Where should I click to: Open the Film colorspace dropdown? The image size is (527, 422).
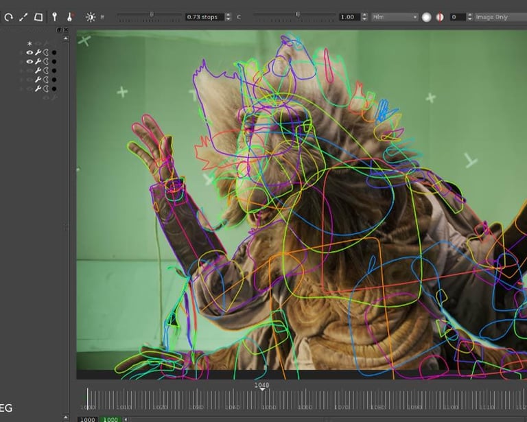[395, 17]
